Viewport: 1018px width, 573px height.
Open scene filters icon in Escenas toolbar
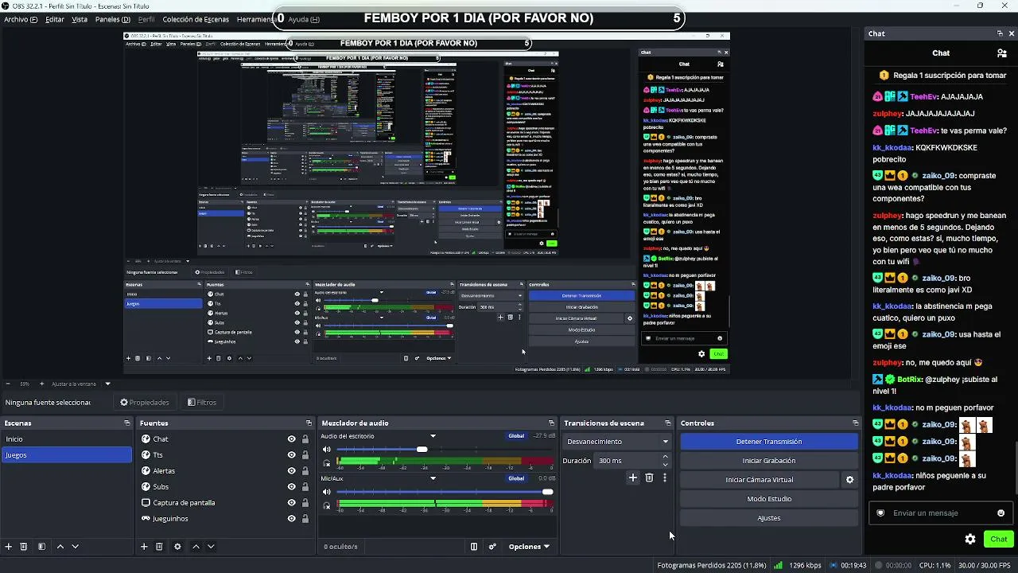(x=41, y=547)
